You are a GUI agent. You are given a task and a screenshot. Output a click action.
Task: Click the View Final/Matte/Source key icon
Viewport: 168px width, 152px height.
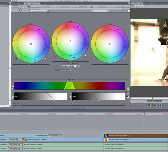[x=128, y=93]
